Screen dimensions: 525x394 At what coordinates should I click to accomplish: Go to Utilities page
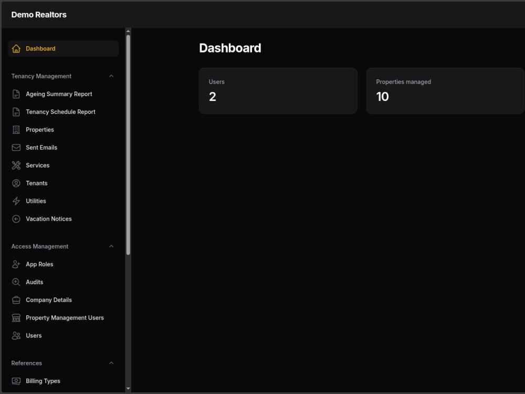(64, 201)
